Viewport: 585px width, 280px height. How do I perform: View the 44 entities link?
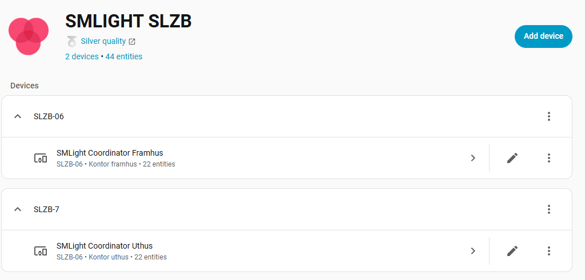(124, 56)
